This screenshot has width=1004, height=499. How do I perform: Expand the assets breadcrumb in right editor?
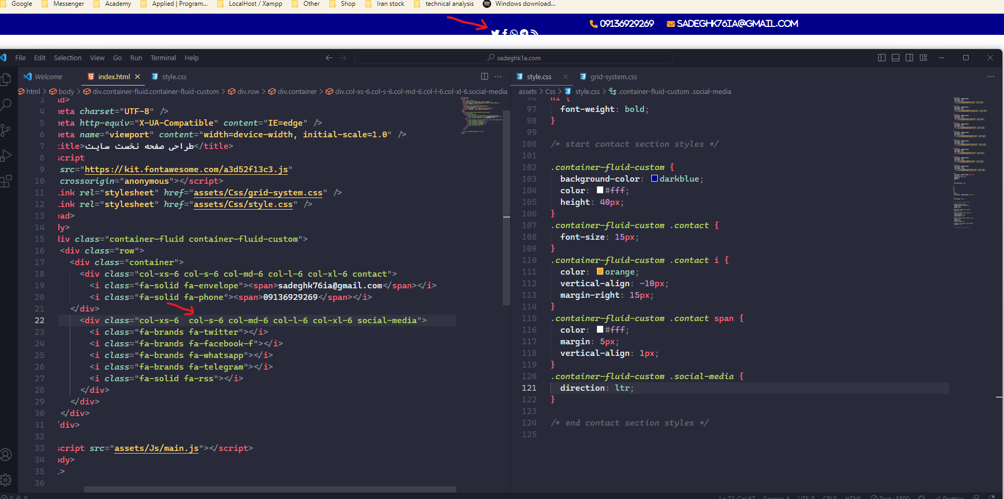click(528, 91)
